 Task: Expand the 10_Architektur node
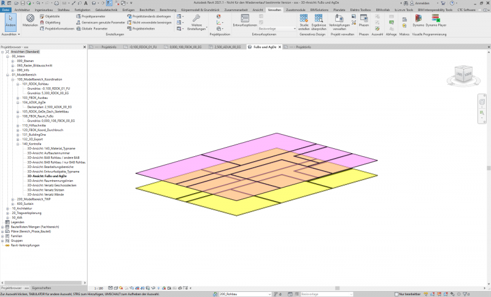coord(7,208)
